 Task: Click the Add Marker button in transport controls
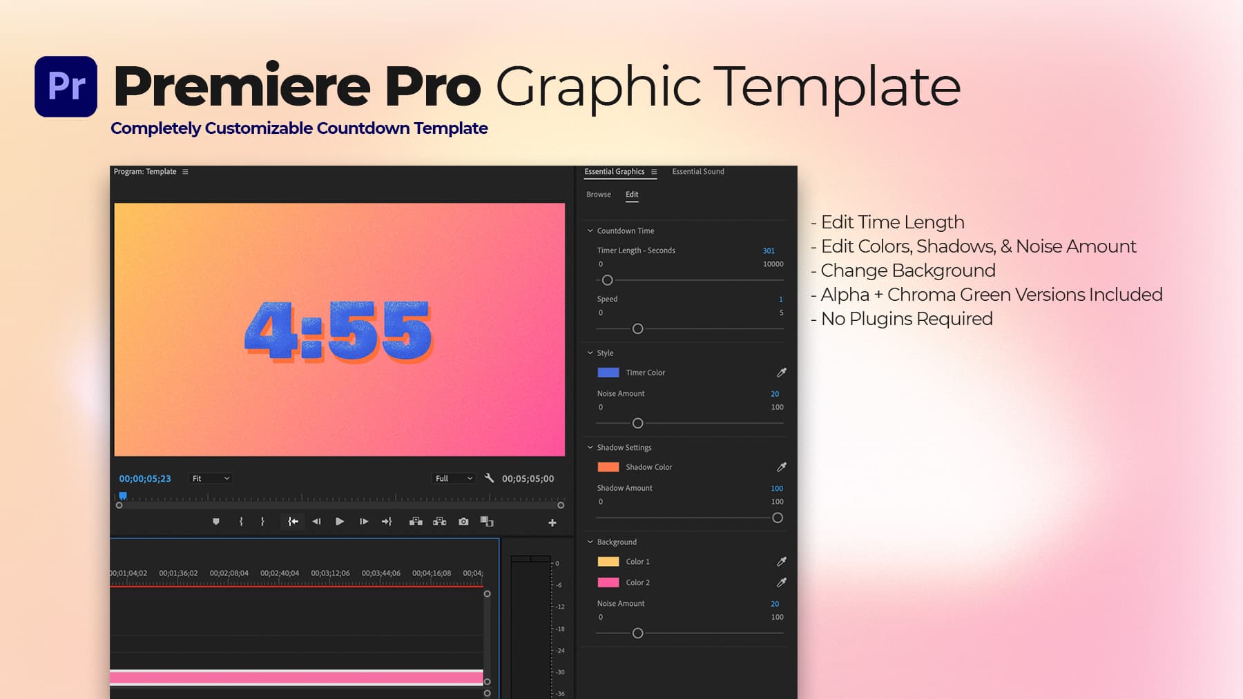click(x=216, y=522)
